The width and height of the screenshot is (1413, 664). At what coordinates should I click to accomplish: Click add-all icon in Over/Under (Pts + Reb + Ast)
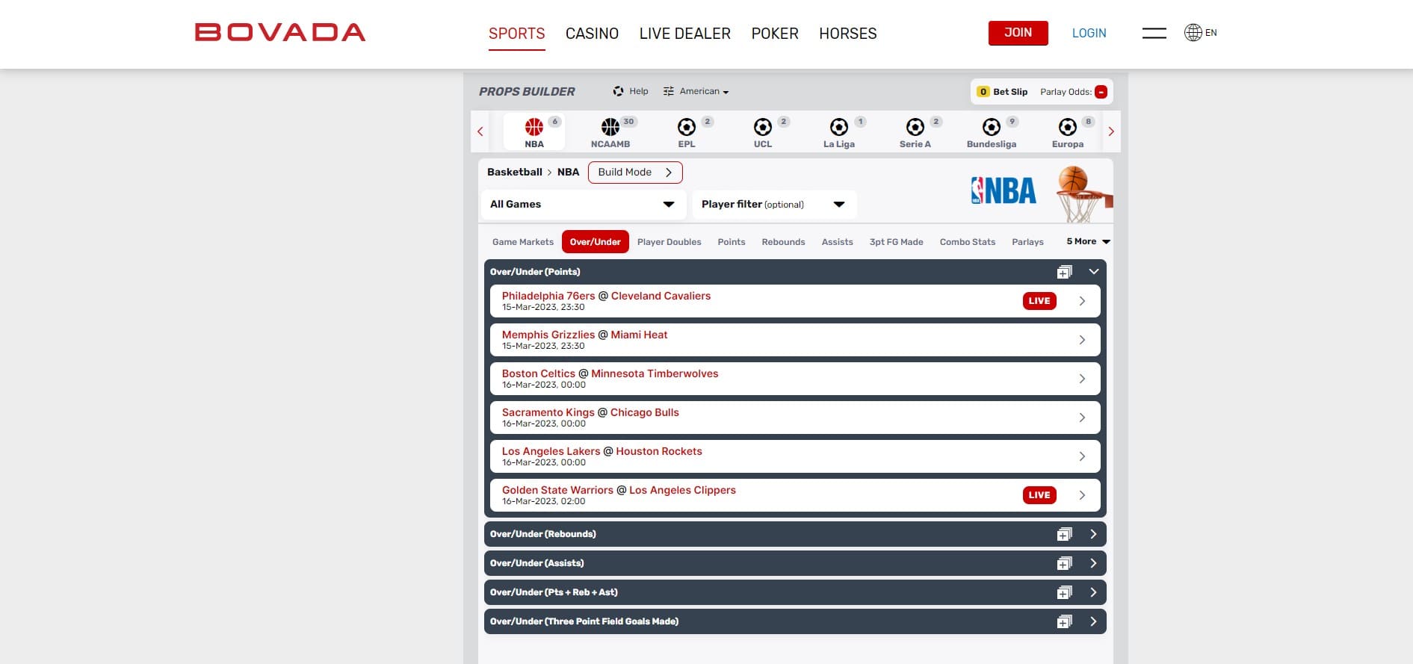(x=1065, y=592)
